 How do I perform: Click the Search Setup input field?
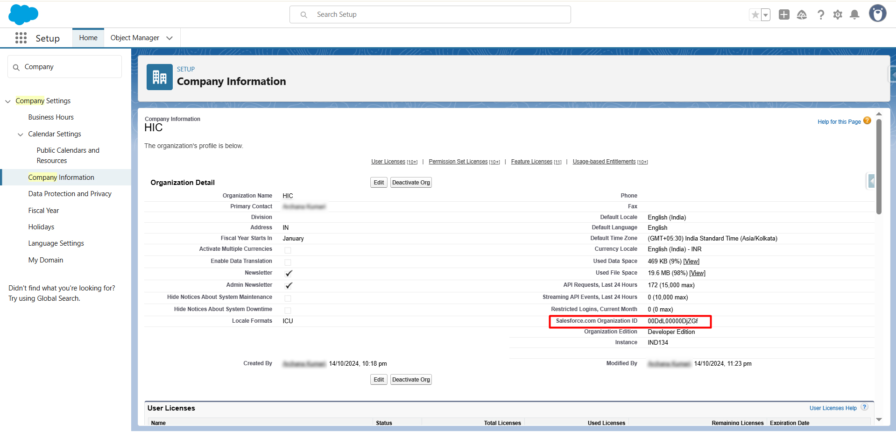430,14
